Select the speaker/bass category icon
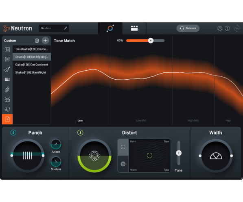Viewport: 243px width, 202px height. click(x=7, y=59)
